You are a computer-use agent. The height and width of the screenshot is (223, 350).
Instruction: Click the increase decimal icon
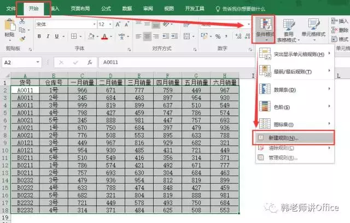pos(238,36)
